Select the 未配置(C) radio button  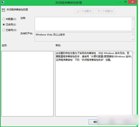(4, 19)
